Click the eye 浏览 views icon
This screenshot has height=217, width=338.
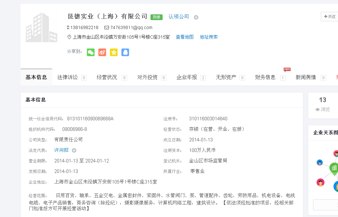pos(318,109)
